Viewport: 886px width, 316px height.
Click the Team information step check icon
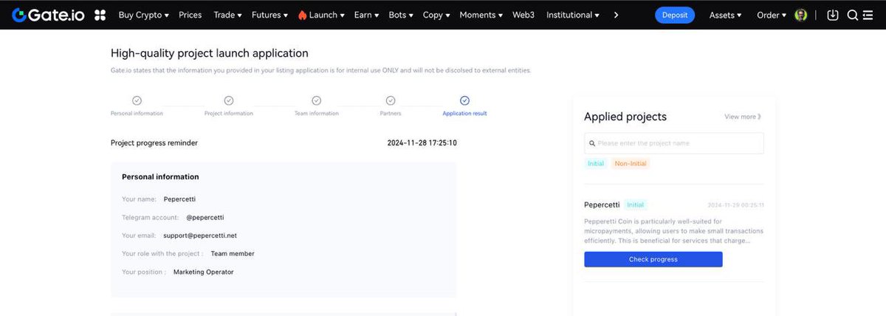coord(316,100)
